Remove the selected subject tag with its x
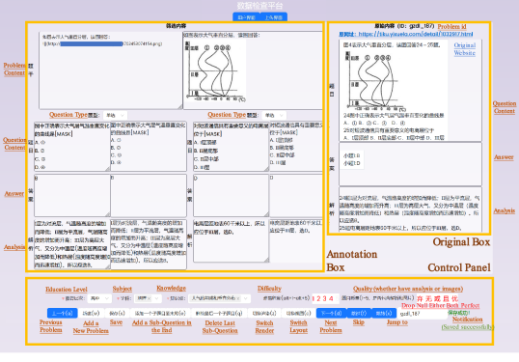 [x=149, y=298]
